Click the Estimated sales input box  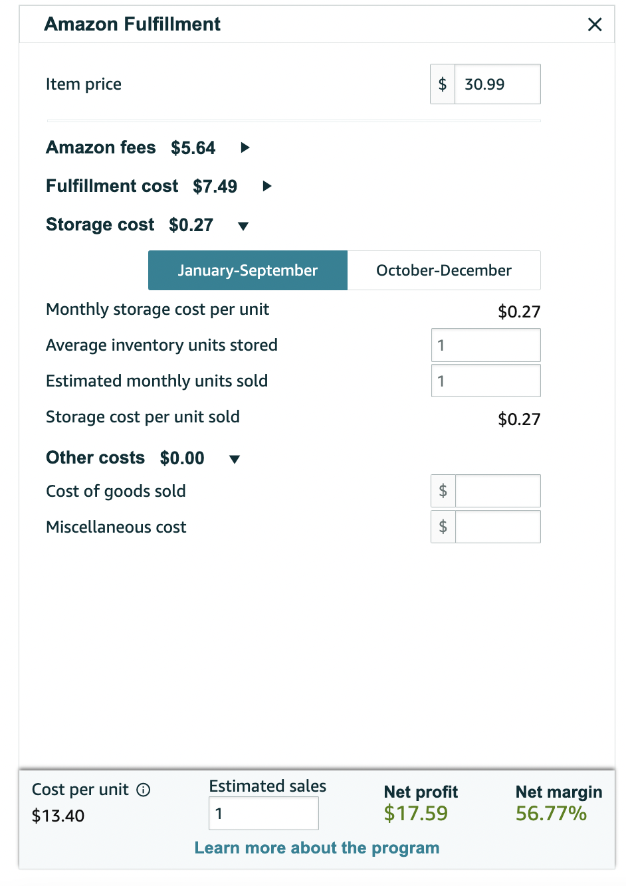pos(264,814)
